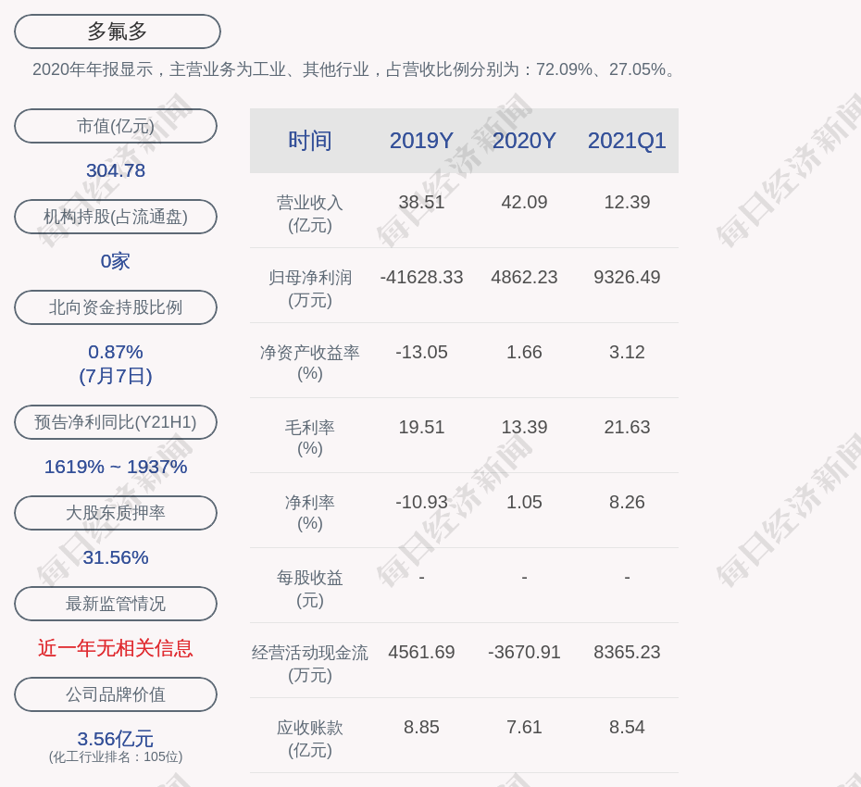Screen dimensions: 861x787
Task: Click the 大股东质押率 pill button
Action: 116,513
